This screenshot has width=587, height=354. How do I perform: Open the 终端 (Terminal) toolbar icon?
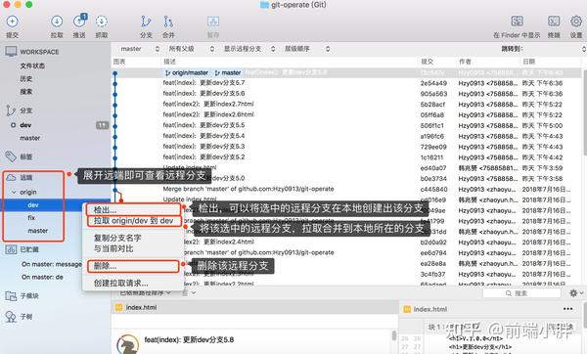(554, 21)
